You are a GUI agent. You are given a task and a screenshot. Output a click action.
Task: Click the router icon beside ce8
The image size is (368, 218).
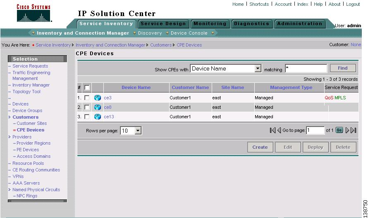click(x=98, y=107)
